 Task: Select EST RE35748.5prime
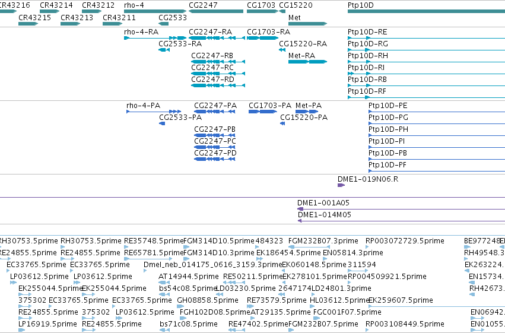[x=154, y=241]
